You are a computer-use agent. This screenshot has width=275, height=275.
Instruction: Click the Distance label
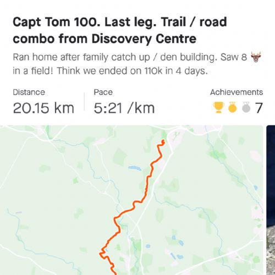coord(29,92)
